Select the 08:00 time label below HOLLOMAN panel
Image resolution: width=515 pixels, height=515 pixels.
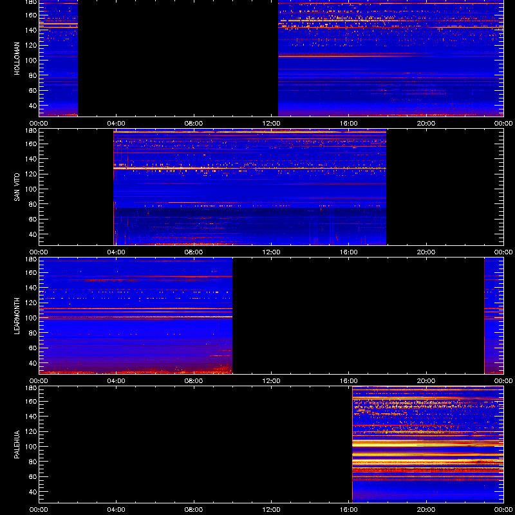tap(194, 124)
